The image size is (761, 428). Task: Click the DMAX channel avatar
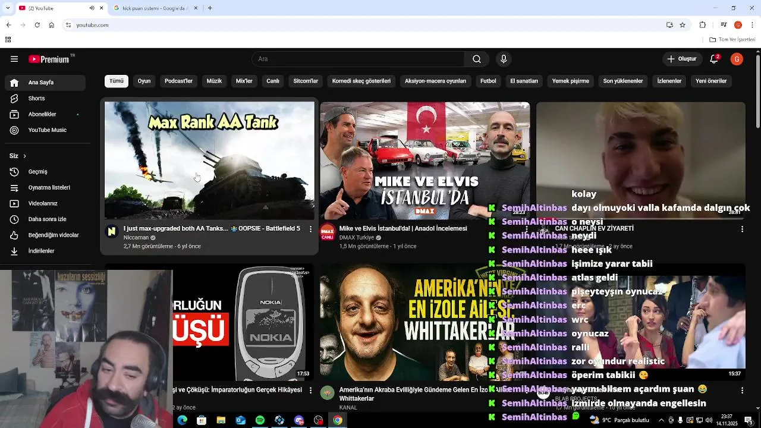point(328,232)
